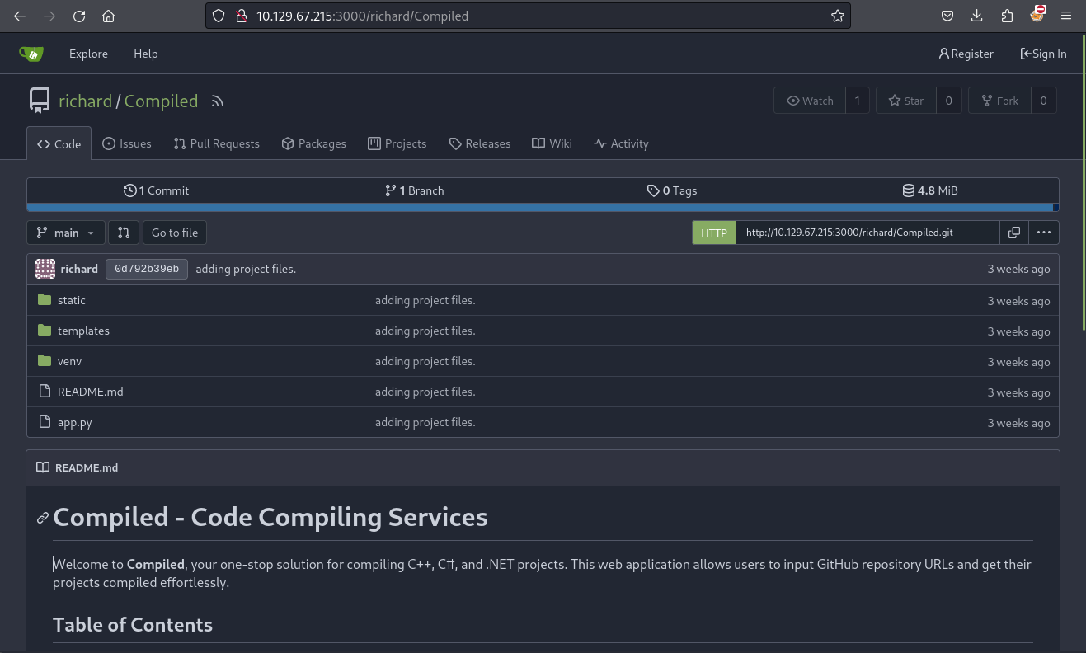Open the repository RSS feed icon
The height and width of the screenshot is (653, 1086).
click(218, 101)
